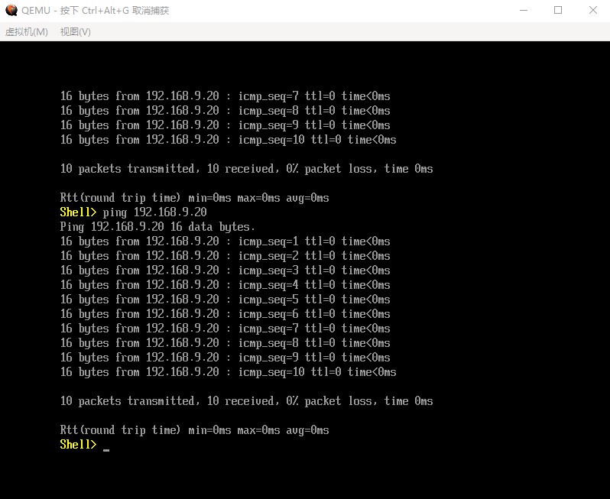Image resolution: width=610 pixels, height=499 pixels.
Task: Open the 视图(V) menu
Action: coord(75,31)
